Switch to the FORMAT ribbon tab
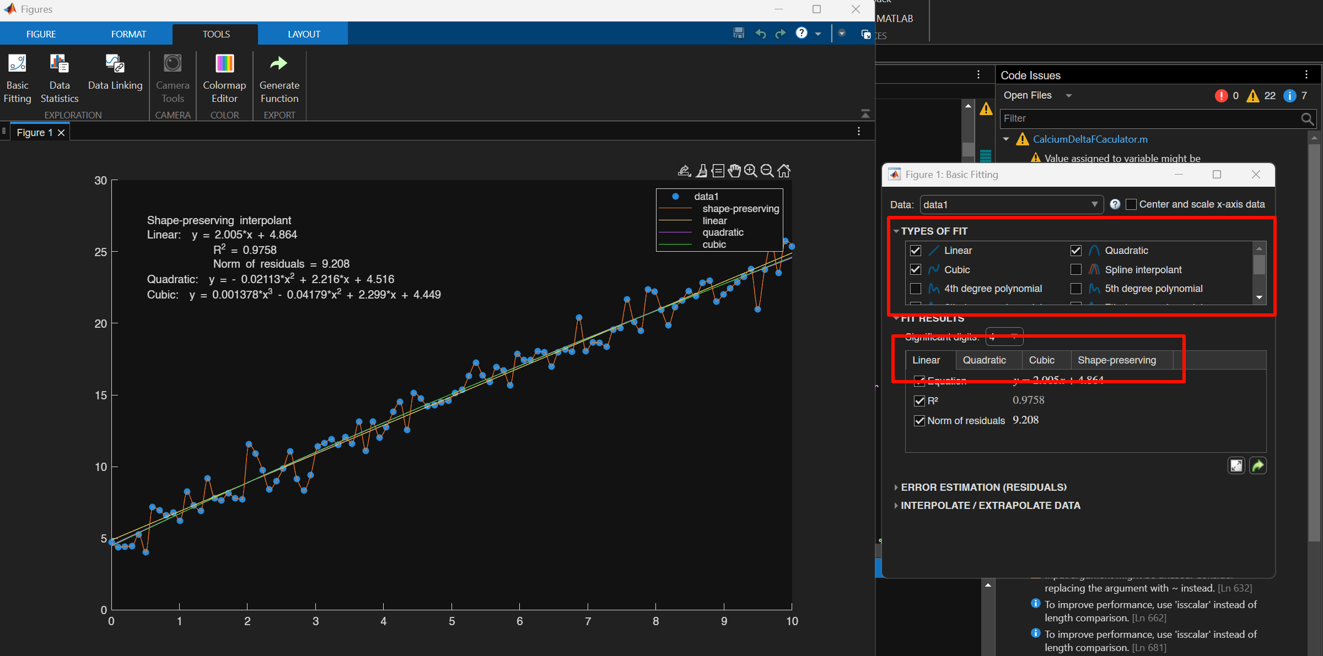 128,34
